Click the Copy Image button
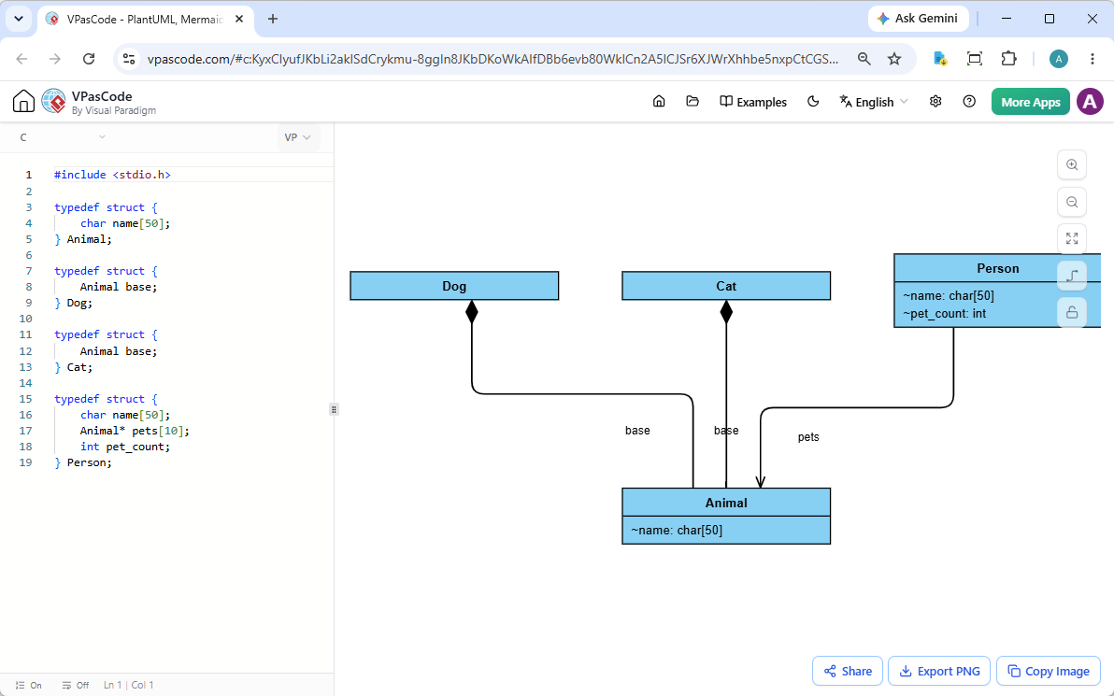 [x=1049, y=671]
